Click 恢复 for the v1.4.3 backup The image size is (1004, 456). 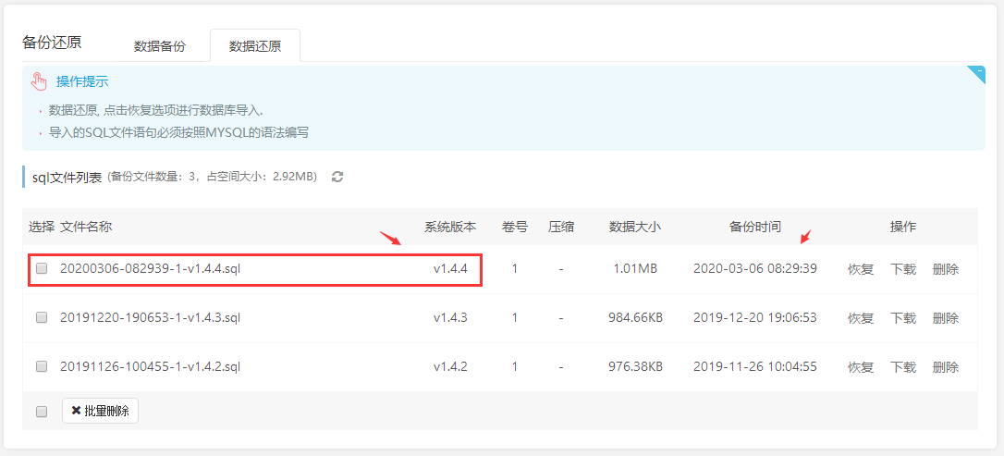click(861, 318)
